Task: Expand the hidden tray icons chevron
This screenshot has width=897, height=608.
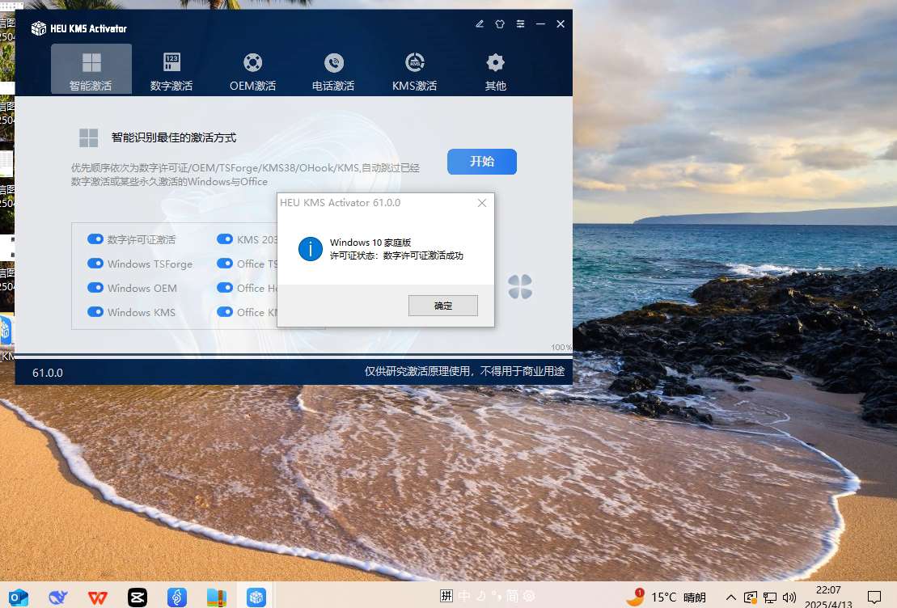Action: 731,597
